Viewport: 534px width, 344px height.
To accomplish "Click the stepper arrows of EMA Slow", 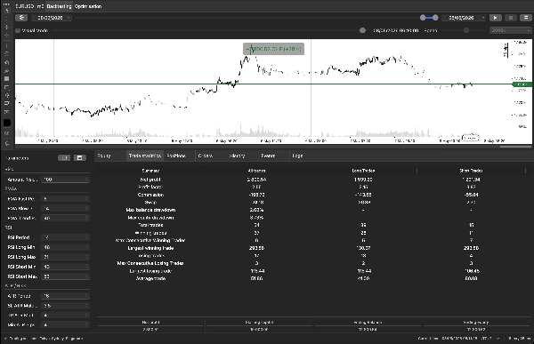I will point(87,209).
